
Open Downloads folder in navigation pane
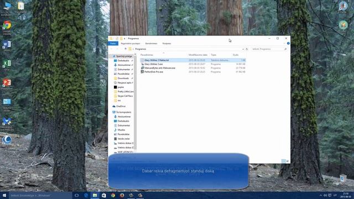click(x=123, y=78)
